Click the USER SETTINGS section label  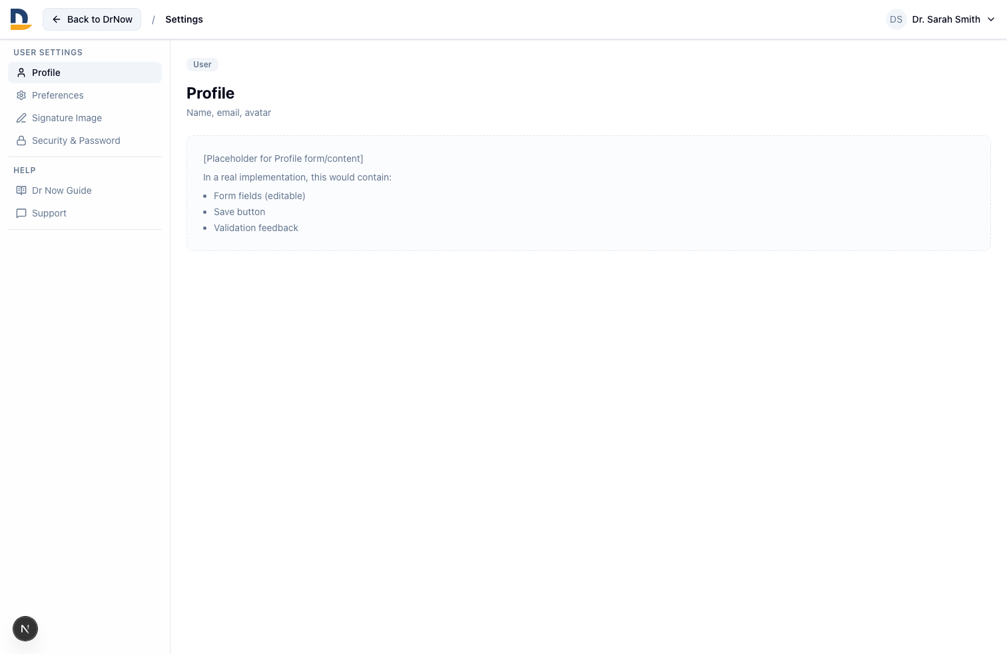click(48, 53)
